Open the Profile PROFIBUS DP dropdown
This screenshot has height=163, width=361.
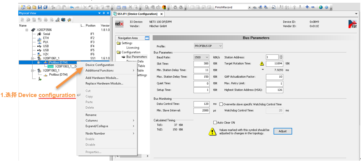220,46
